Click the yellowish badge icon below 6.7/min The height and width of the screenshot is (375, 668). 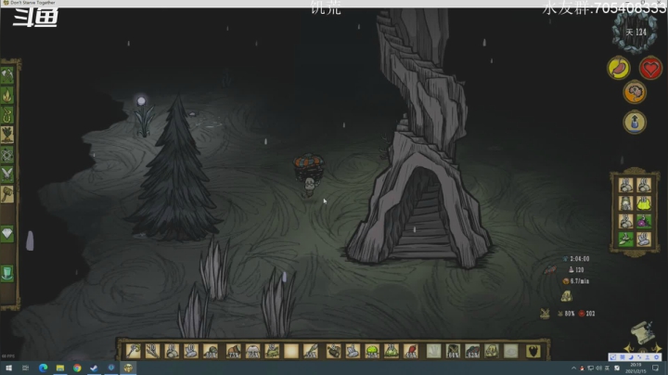(566, 296)
